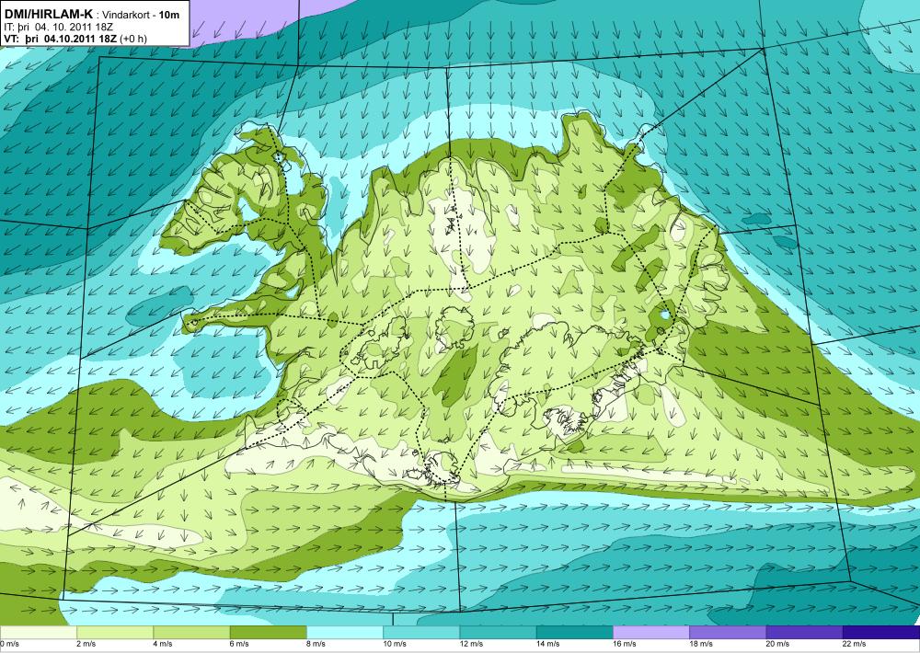Click the '10 m/s' legend label
Viewport: 920px width, 653px height.
395,644
